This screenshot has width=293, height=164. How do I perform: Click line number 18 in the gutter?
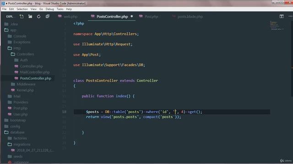click(64, 112)
